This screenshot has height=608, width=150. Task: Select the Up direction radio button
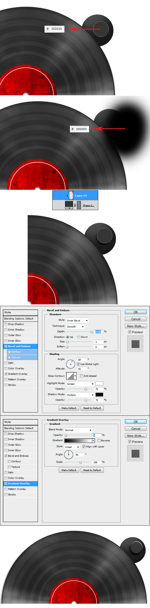(68, 337)
